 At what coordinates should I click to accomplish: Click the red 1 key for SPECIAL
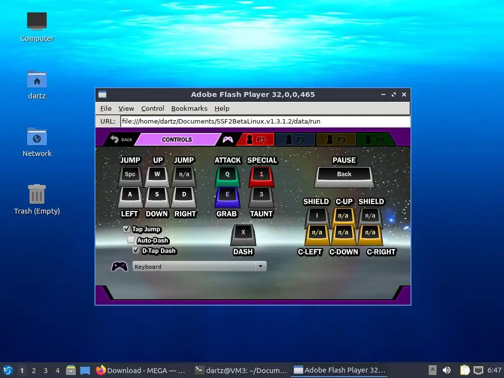coord(261,176)
